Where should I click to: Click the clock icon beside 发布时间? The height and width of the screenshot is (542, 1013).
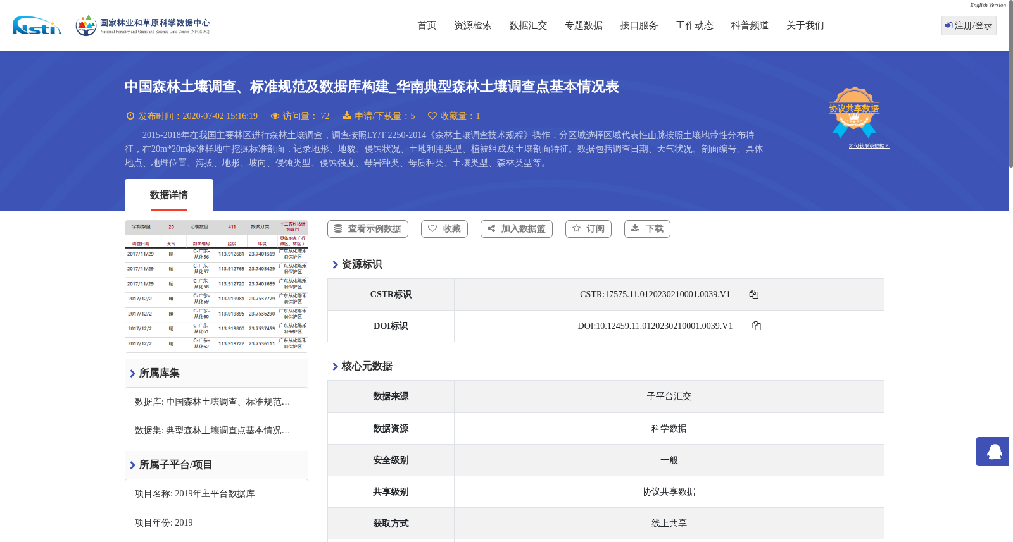(130, 116)
